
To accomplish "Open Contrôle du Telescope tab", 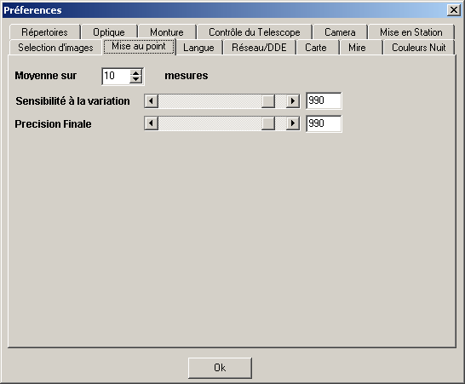I will pyautogui.click(x=255, y=32).
